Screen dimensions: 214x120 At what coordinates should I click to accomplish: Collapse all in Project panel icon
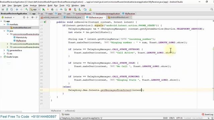point(28,17)
